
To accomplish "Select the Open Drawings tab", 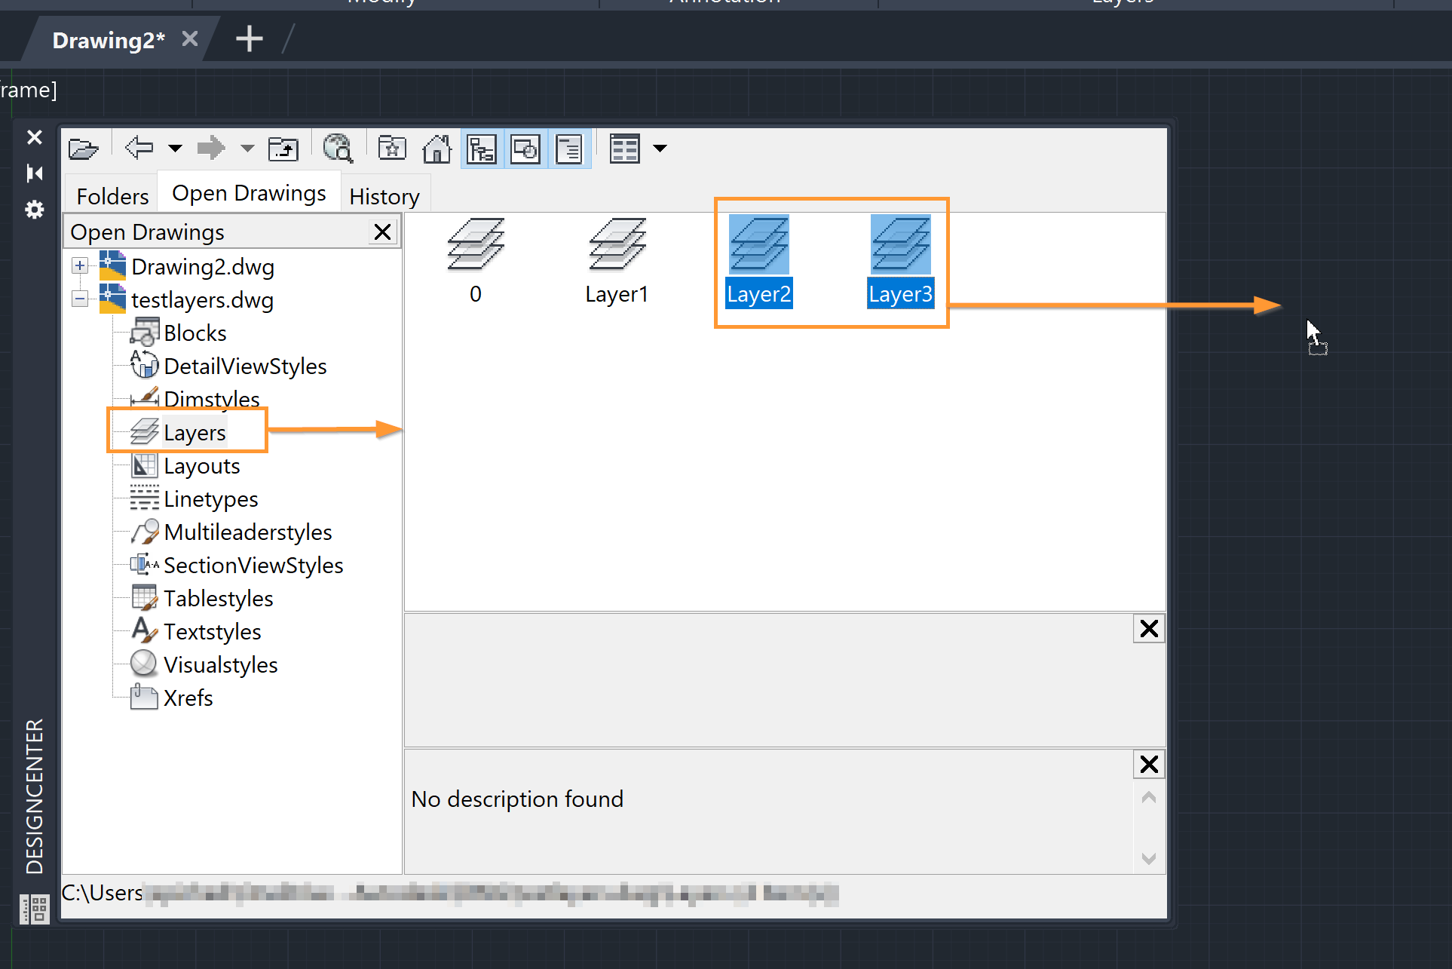I will pos(247,196).
